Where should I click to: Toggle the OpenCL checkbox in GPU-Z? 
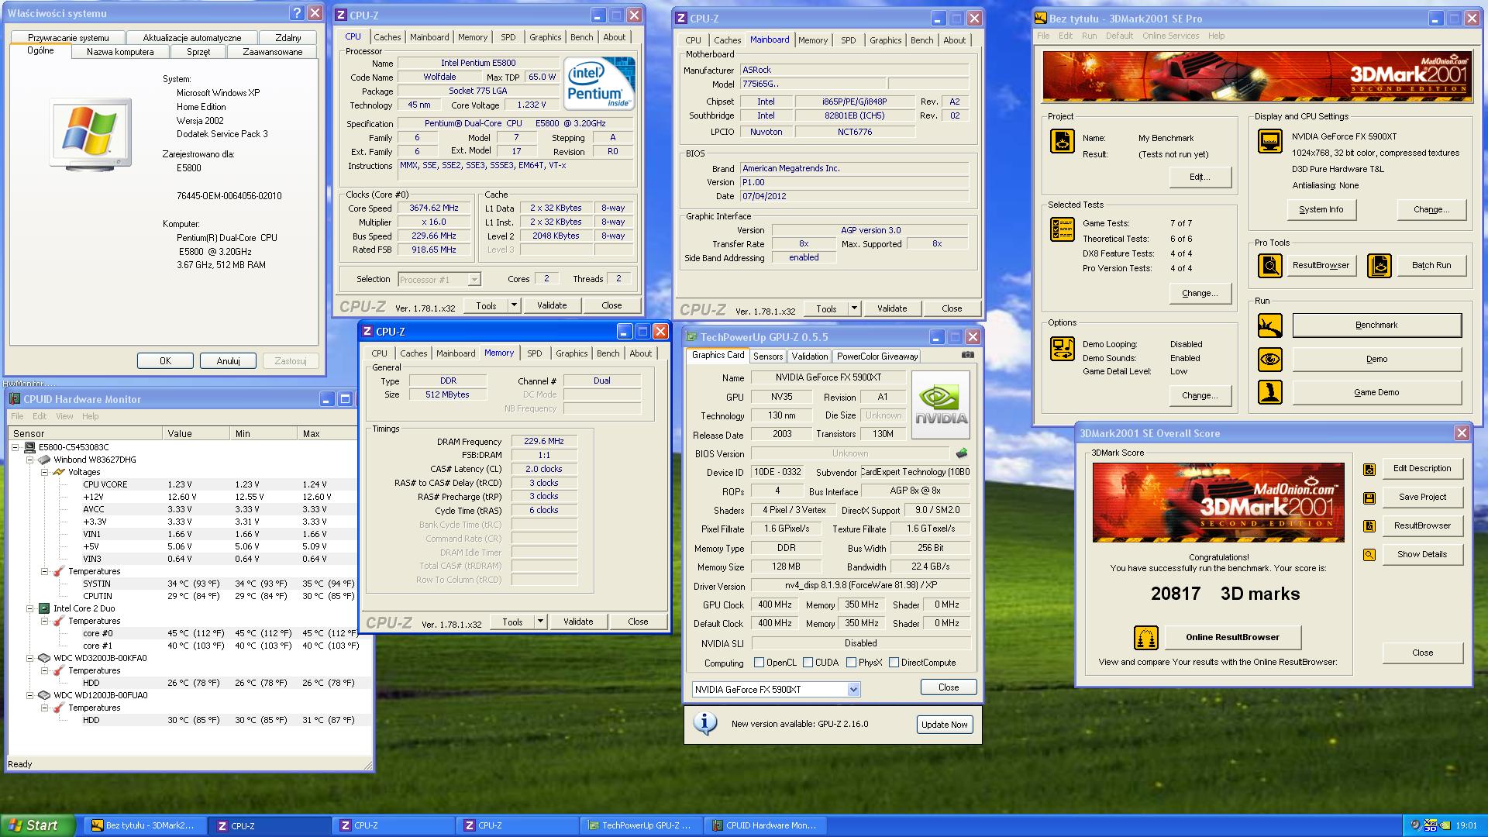pos(759,663)
